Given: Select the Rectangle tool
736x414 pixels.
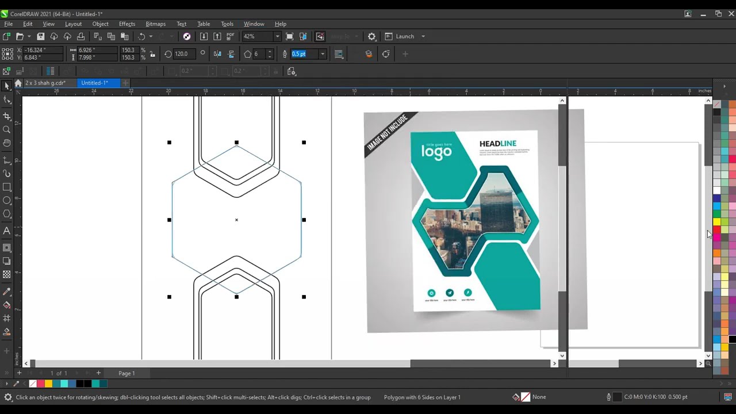Looking at the screenshot, I should click(x=7, y=187).
